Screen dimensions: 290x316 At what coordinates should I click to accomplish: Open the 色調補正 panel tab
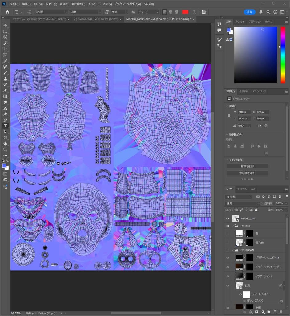(244, 91)
